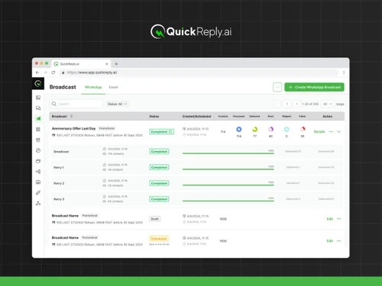
Task: Click the blue Processed donut showing 114
Action: [x=238, y=129]
